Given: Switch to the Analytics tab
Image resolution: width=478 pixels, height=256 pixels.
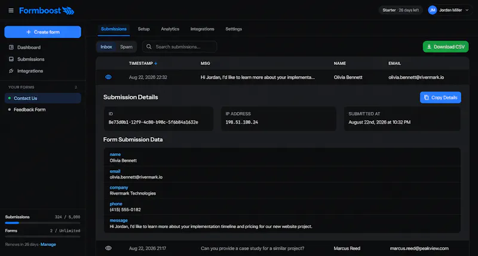Looking at the screenshot, I should coord(170,29).
